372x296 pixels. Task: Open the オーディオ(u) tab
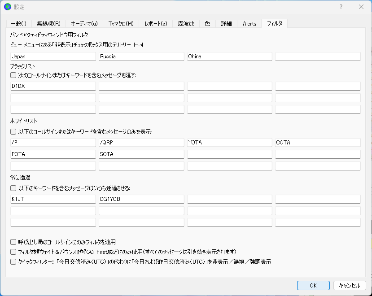84,24
